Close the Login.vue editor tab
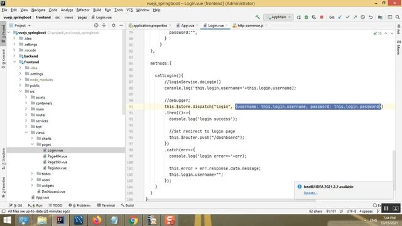Viewport: 402px width, 226px height. (x=227, y=26)
